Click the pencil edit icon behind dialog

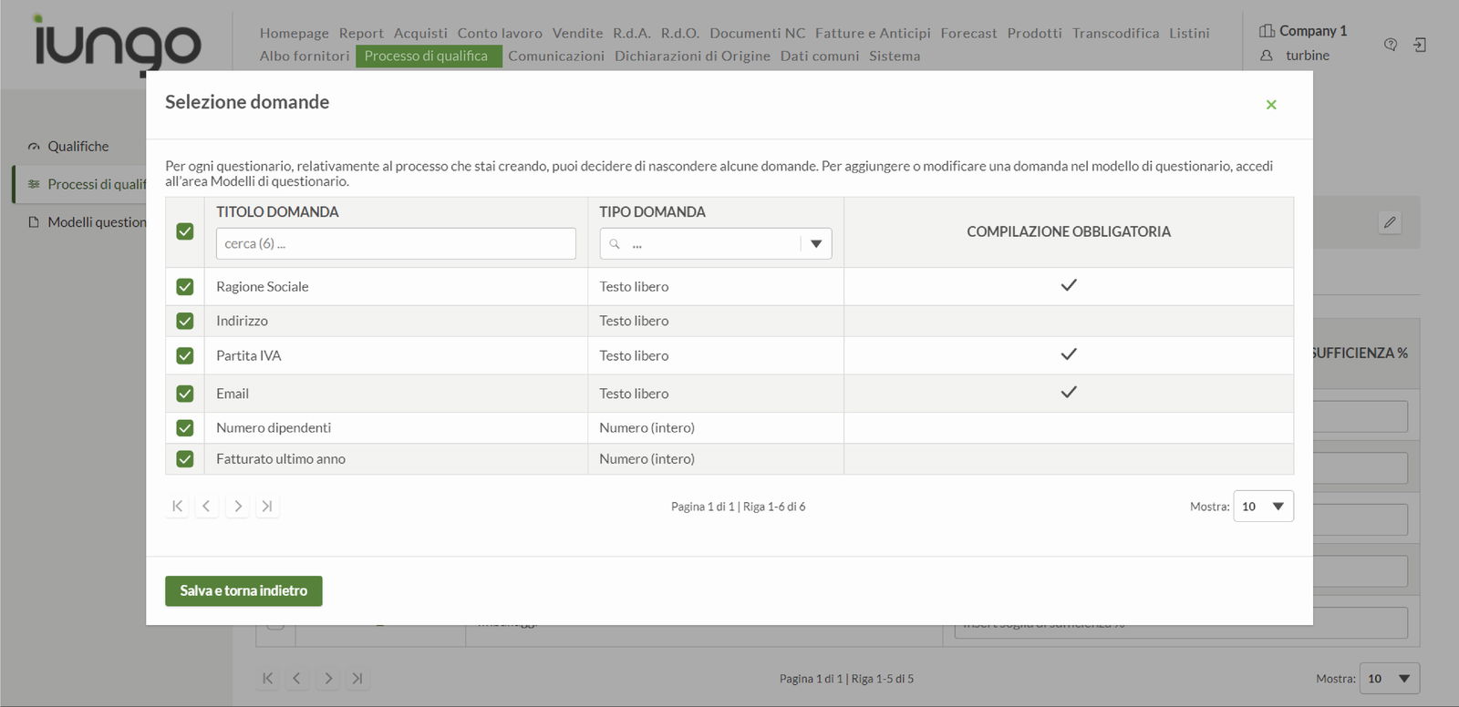(x=1390, y=222)
